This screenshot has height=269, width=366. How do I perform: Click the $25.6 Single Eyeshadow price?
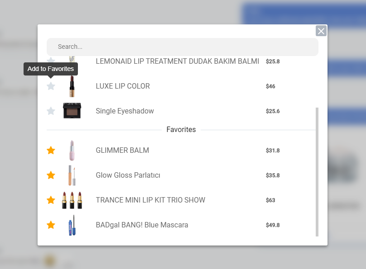[273, 111]
